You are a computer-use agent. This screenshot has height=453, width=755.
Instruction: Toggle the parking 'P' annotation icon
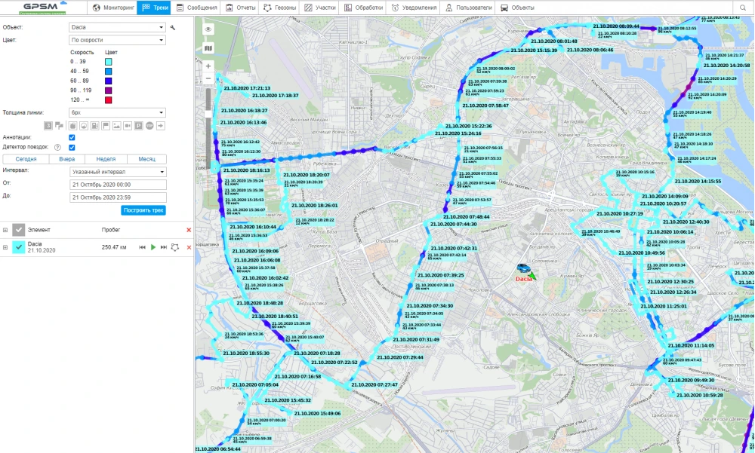pos(138,126)
